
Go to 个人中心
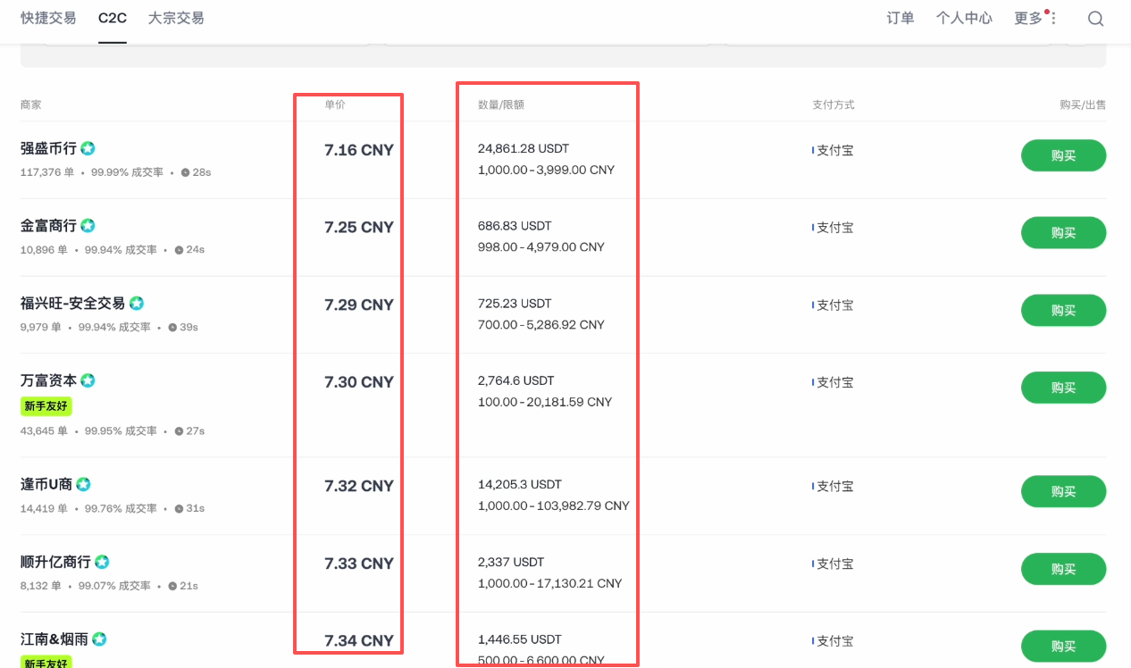coord(964,19)
